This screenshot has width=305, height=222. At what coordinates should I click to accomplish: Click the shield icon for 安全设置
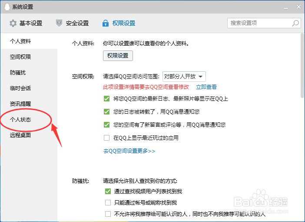pos(59,23)
